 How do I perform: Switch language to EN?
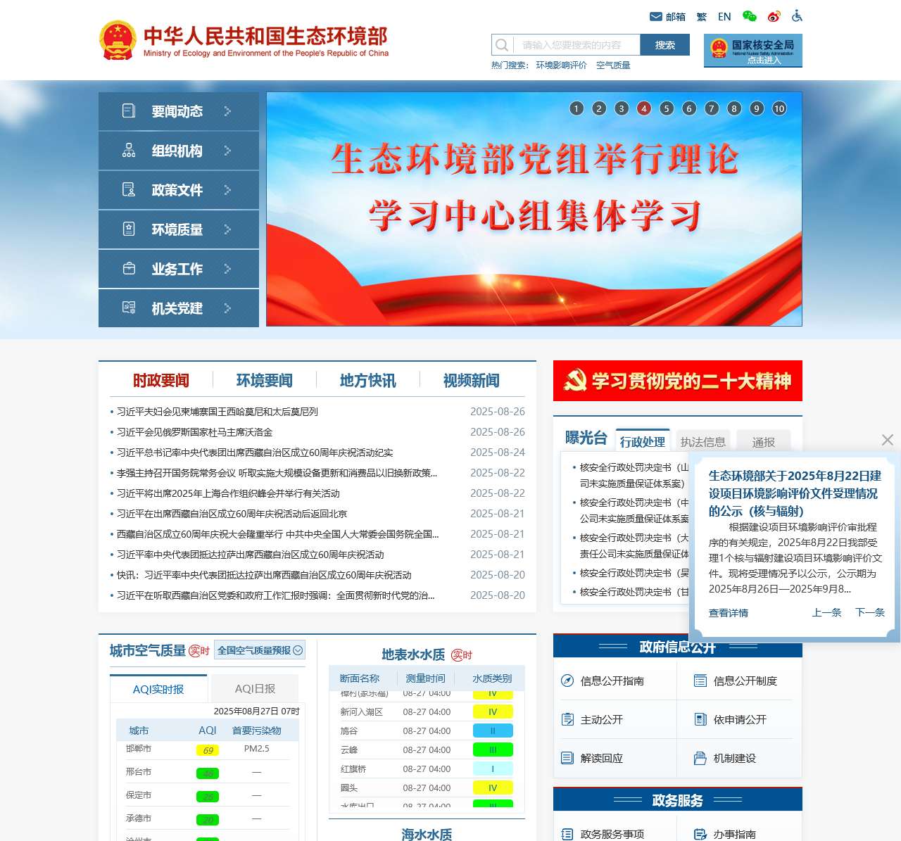pos(724,17)
